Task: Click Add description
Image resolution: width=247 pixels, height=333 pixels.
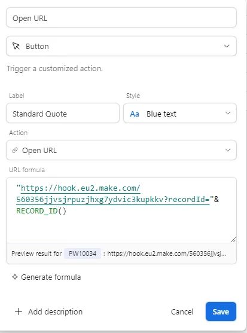Action: click(x=55, y=311)
